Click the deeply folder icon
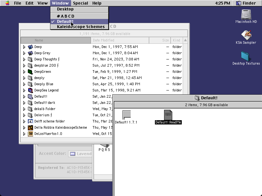 tap(30, 78)
